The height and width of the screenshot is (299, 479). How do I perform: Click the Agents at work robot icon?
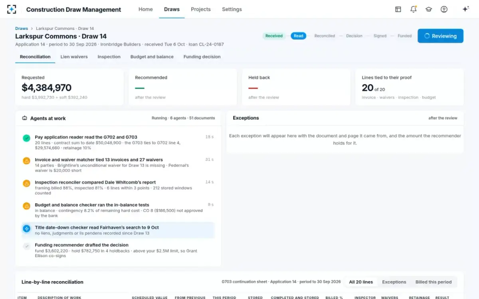point(25,118)
